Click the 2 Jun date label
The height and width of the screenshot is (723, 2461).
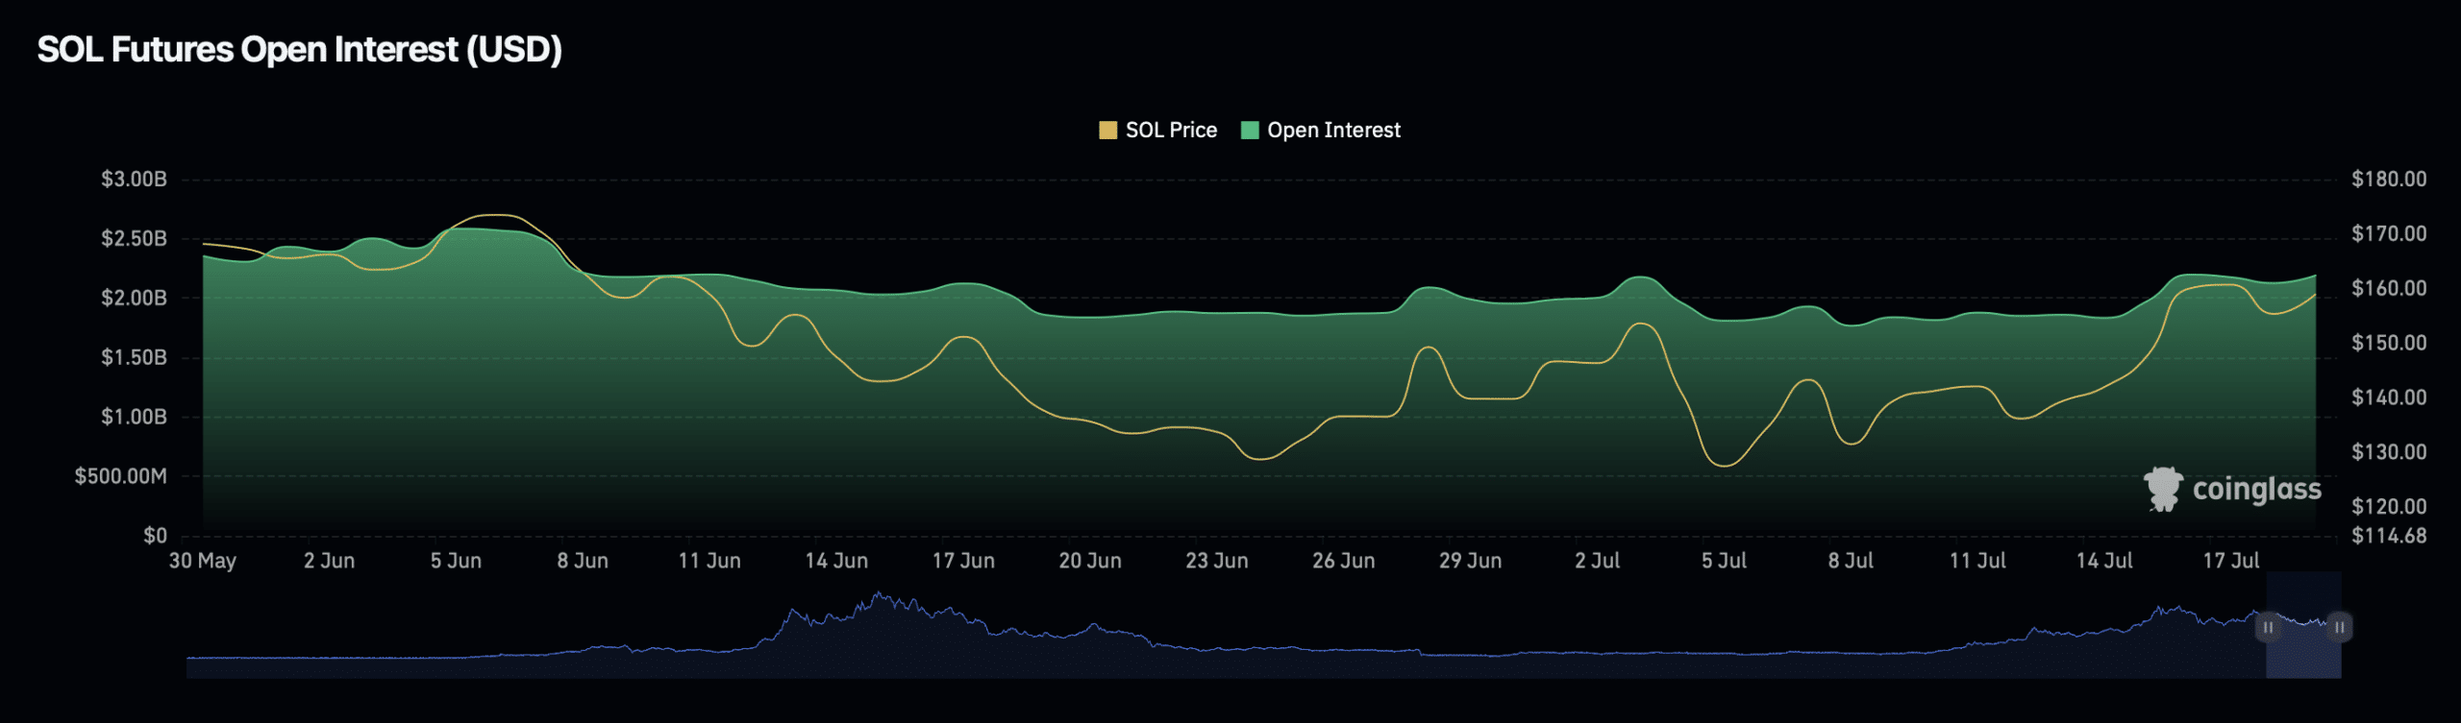pos(330,561)
